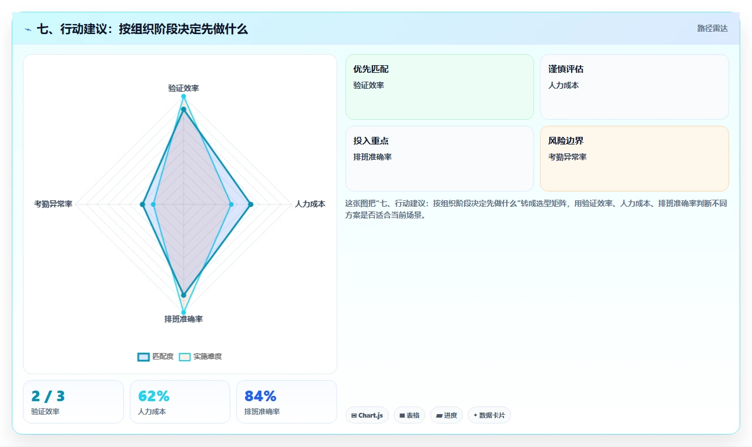Click the 84% 排班准确率 stat card
The width and height of the screenshot is (752, 447).
[x=287, y=402]
